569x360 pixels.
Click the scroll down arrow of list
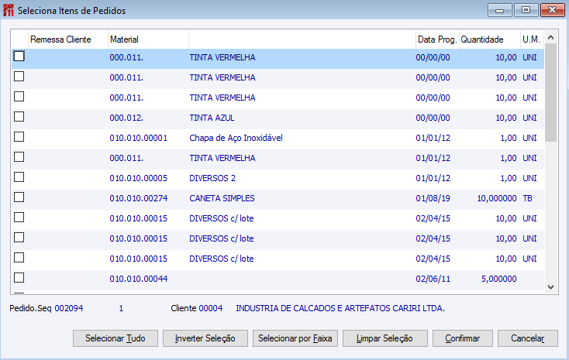click(x=551, y=287)
